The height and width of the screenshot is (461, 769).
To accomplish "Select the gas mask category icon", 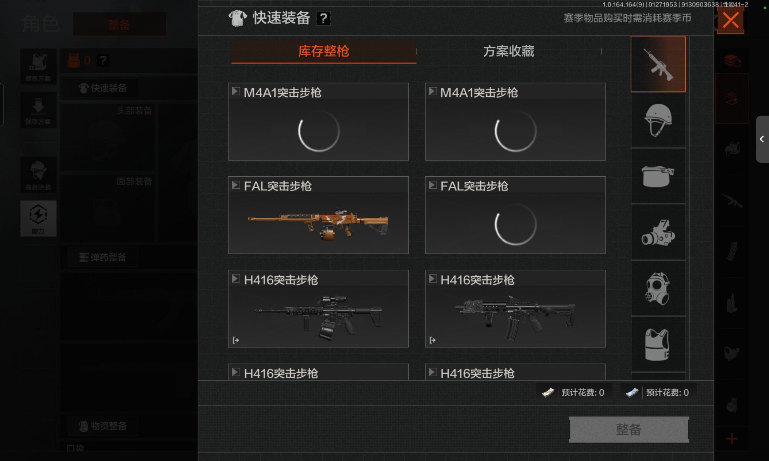I will point(658,289).
